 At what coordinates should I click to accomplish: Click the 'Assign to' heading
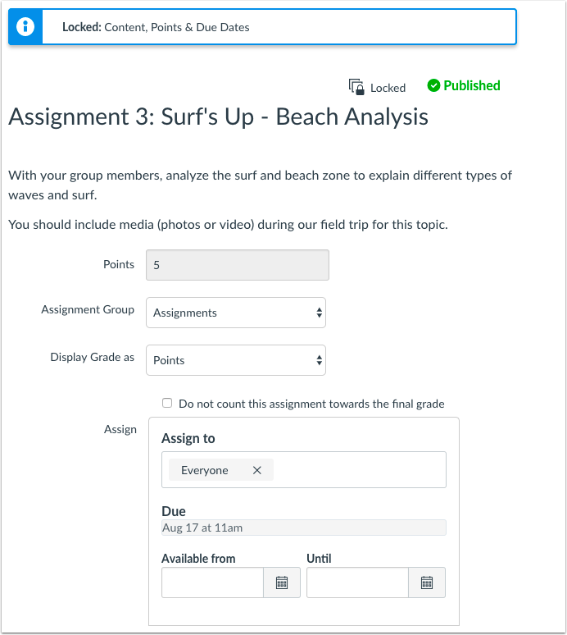point(188,438)
